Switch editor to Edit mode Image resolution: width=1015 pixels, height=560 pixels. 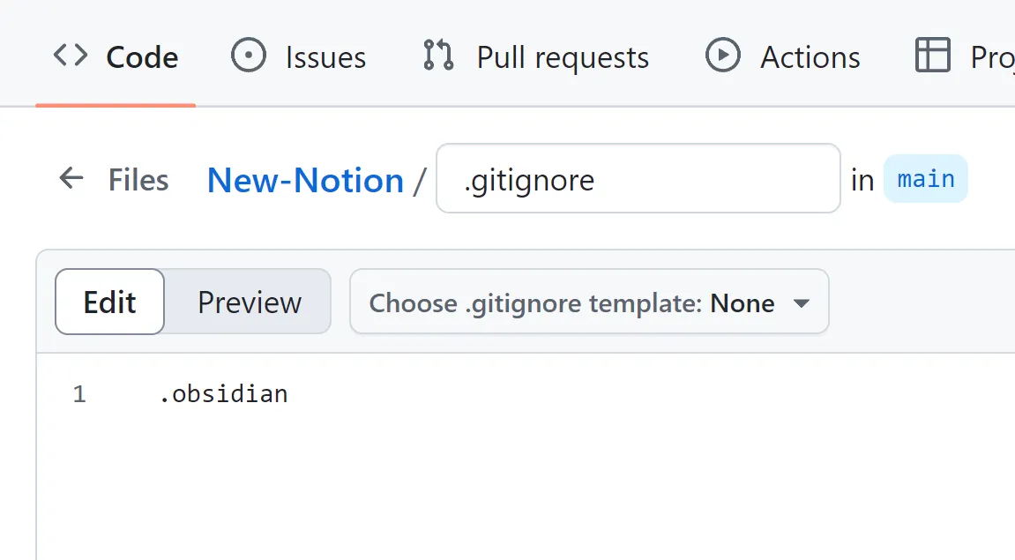[x=110, y=302]
